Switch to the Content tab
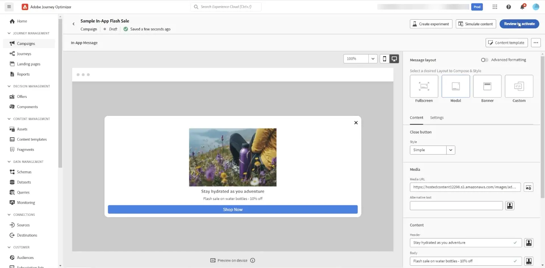Viewport: 545px width, 268px height. tap(416, 118)
